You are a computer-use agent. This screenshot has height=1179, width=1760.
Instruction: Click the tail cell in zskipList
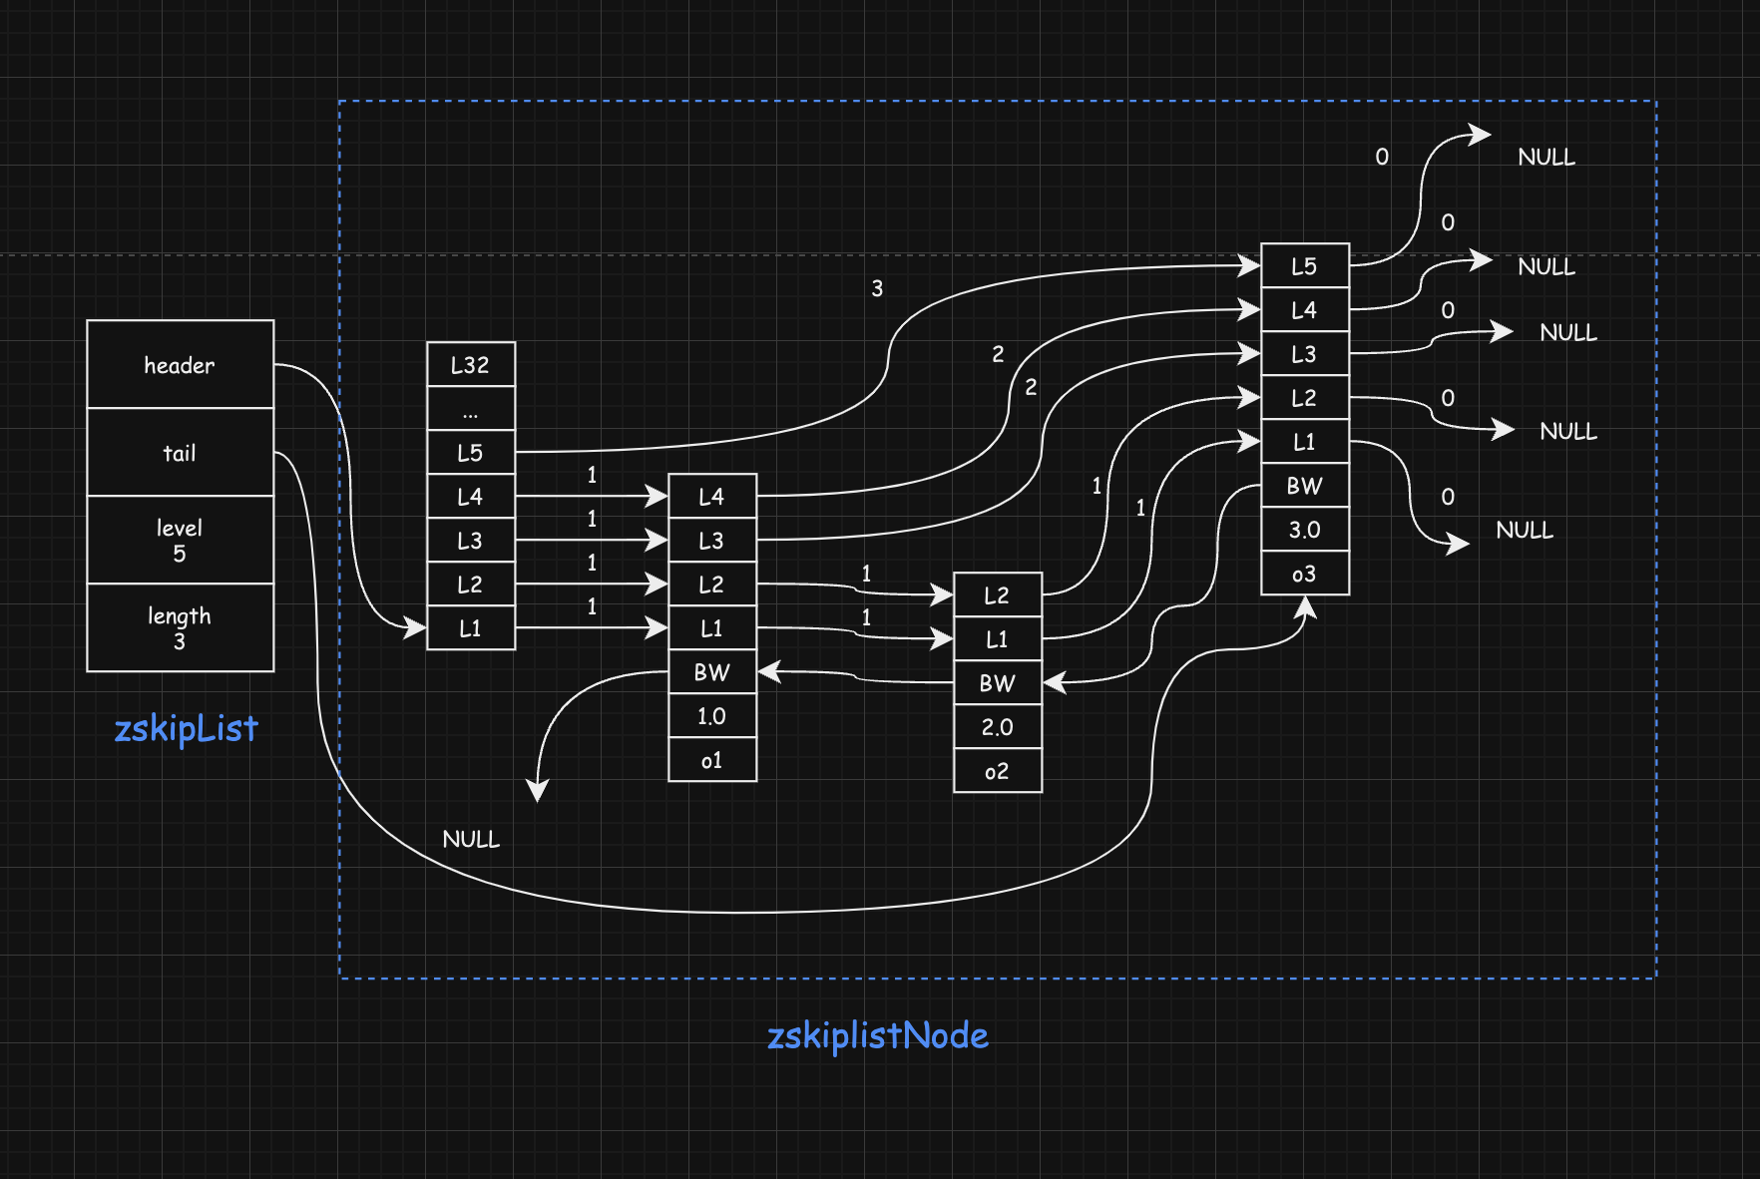pyautogui.click(x=180, y=453)
